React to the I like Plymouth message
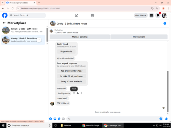Viewport: 171px width, 128px height. [74, 93]
